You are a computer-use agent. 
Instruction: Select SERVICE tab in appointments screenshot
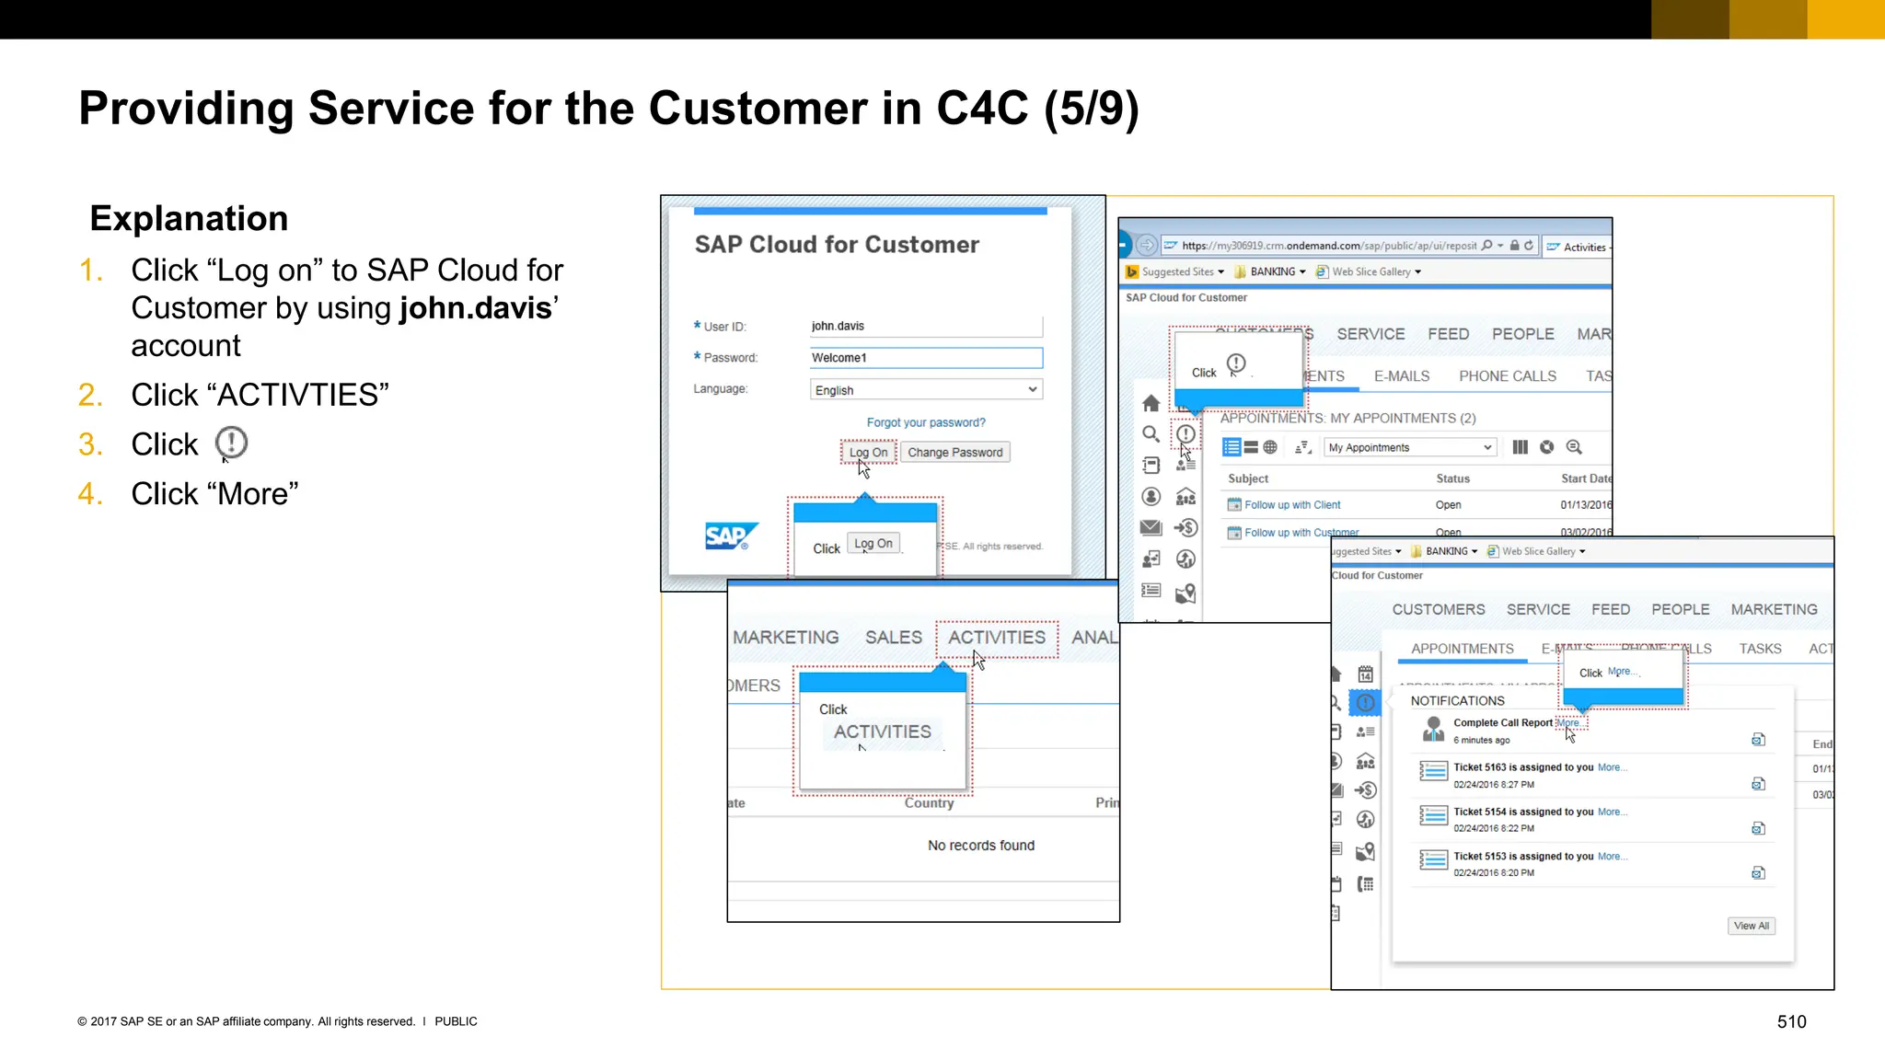coord(1370,334)
